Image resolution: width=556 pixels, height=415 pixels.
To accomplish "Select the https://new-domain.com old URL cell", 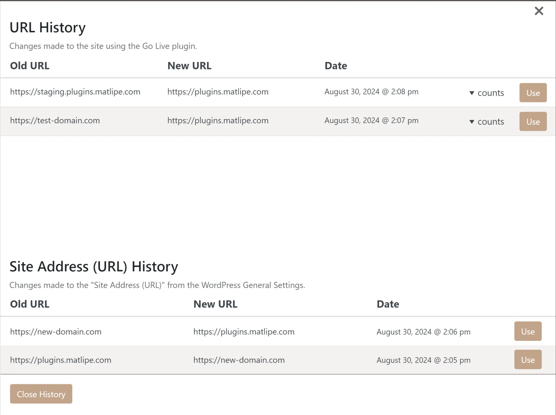I will tap(56, 332).
